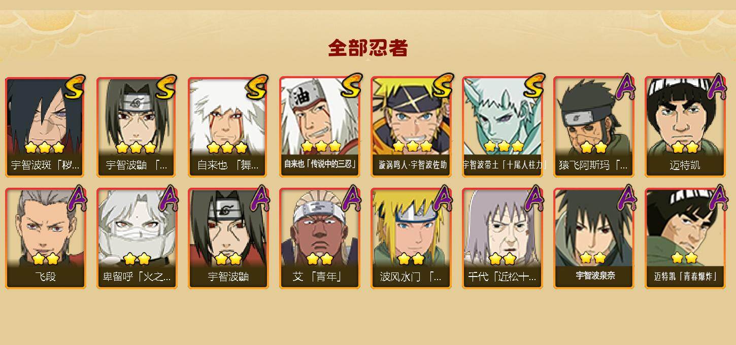Viewport: 736px width, 345px height.
Task: Open the S-rank 宇智波鼬 card
Action: 137,127
